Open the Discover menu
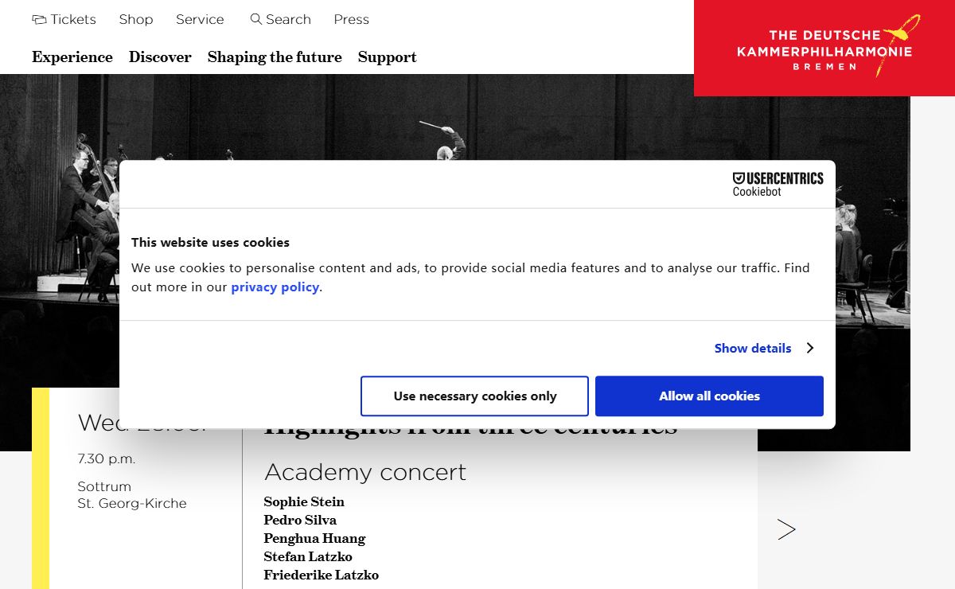955x589 pixels. (160, 57)
